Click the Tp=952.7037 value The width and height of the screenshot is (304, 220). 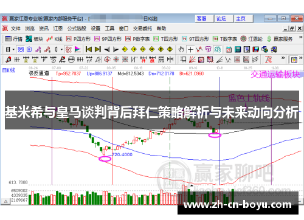[68, 74]
